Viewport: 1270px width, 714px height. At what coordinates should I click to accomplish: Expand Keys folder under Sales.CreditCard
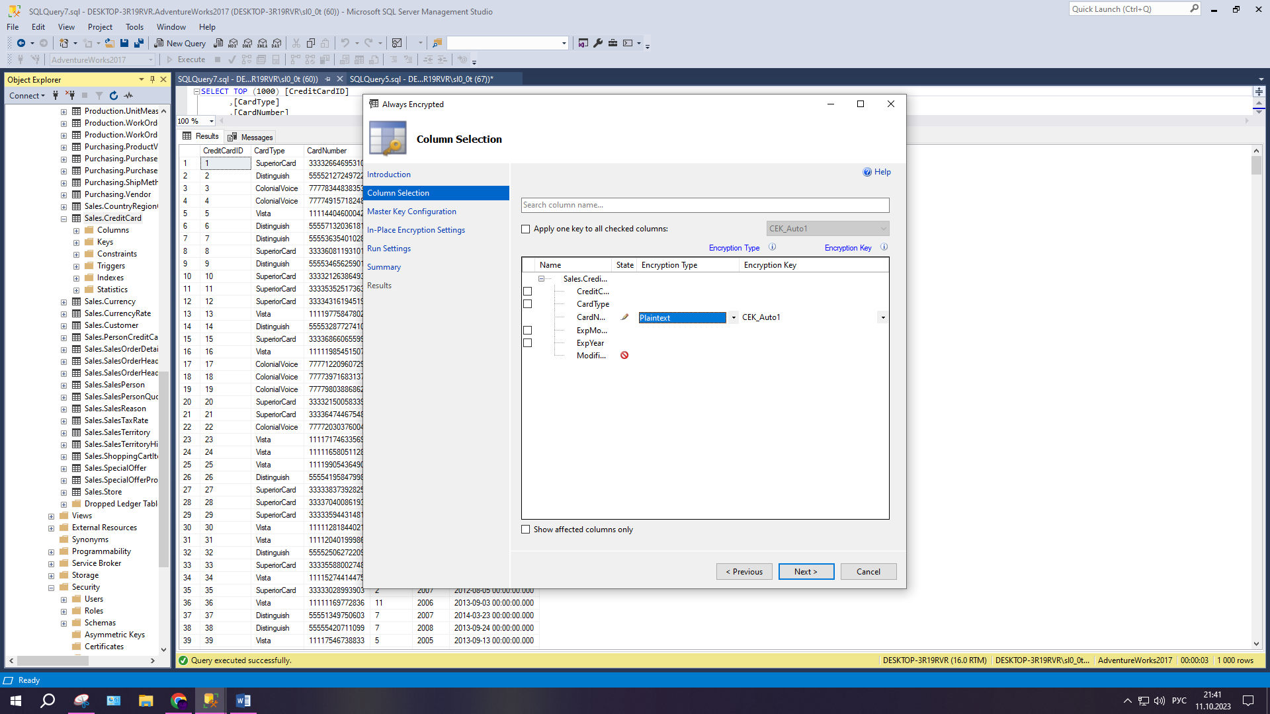[77, 243]
